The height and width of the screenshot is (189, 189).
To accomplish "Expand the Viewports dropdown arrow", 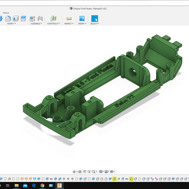I will (x=114, y=172).
